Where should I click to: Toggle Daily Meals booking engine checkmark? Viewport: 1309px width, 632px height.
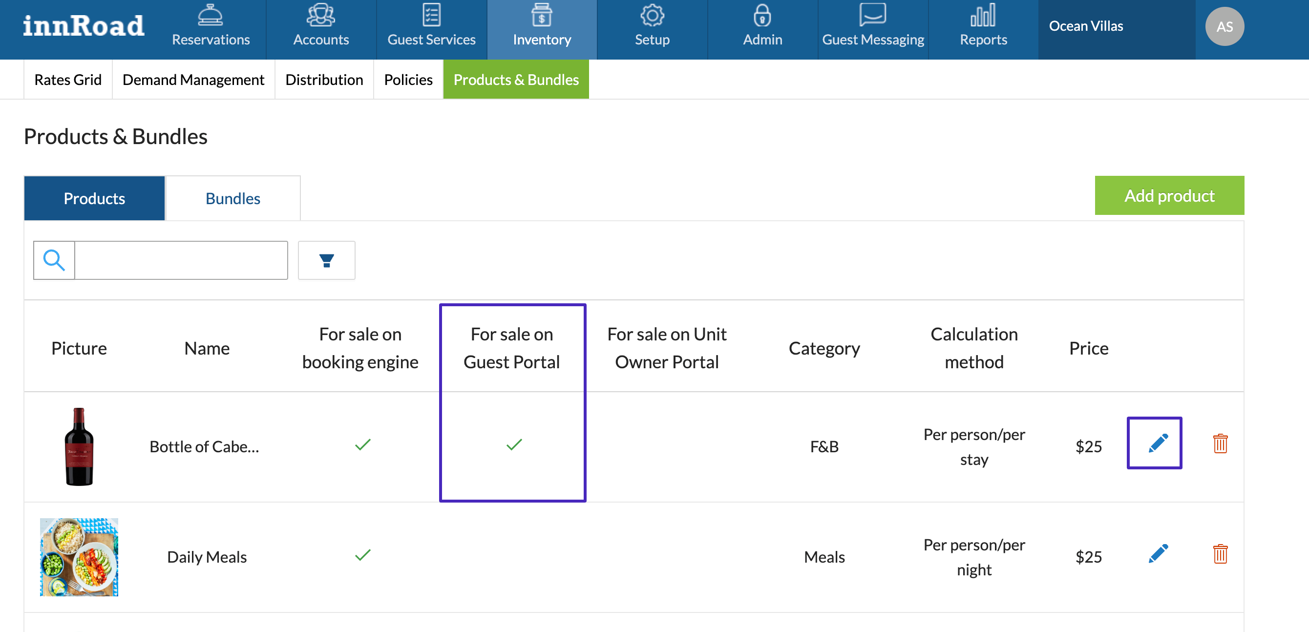[x=362, y=555]
